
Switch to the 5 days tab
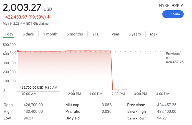pyautogui.click(x=28, y=34)
